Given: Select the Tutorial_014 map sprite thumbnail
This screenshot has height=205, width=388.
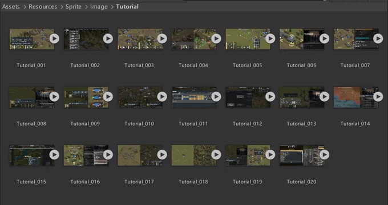Looking at the screenshot, I should pyautogui.click(x=356, y=97).
